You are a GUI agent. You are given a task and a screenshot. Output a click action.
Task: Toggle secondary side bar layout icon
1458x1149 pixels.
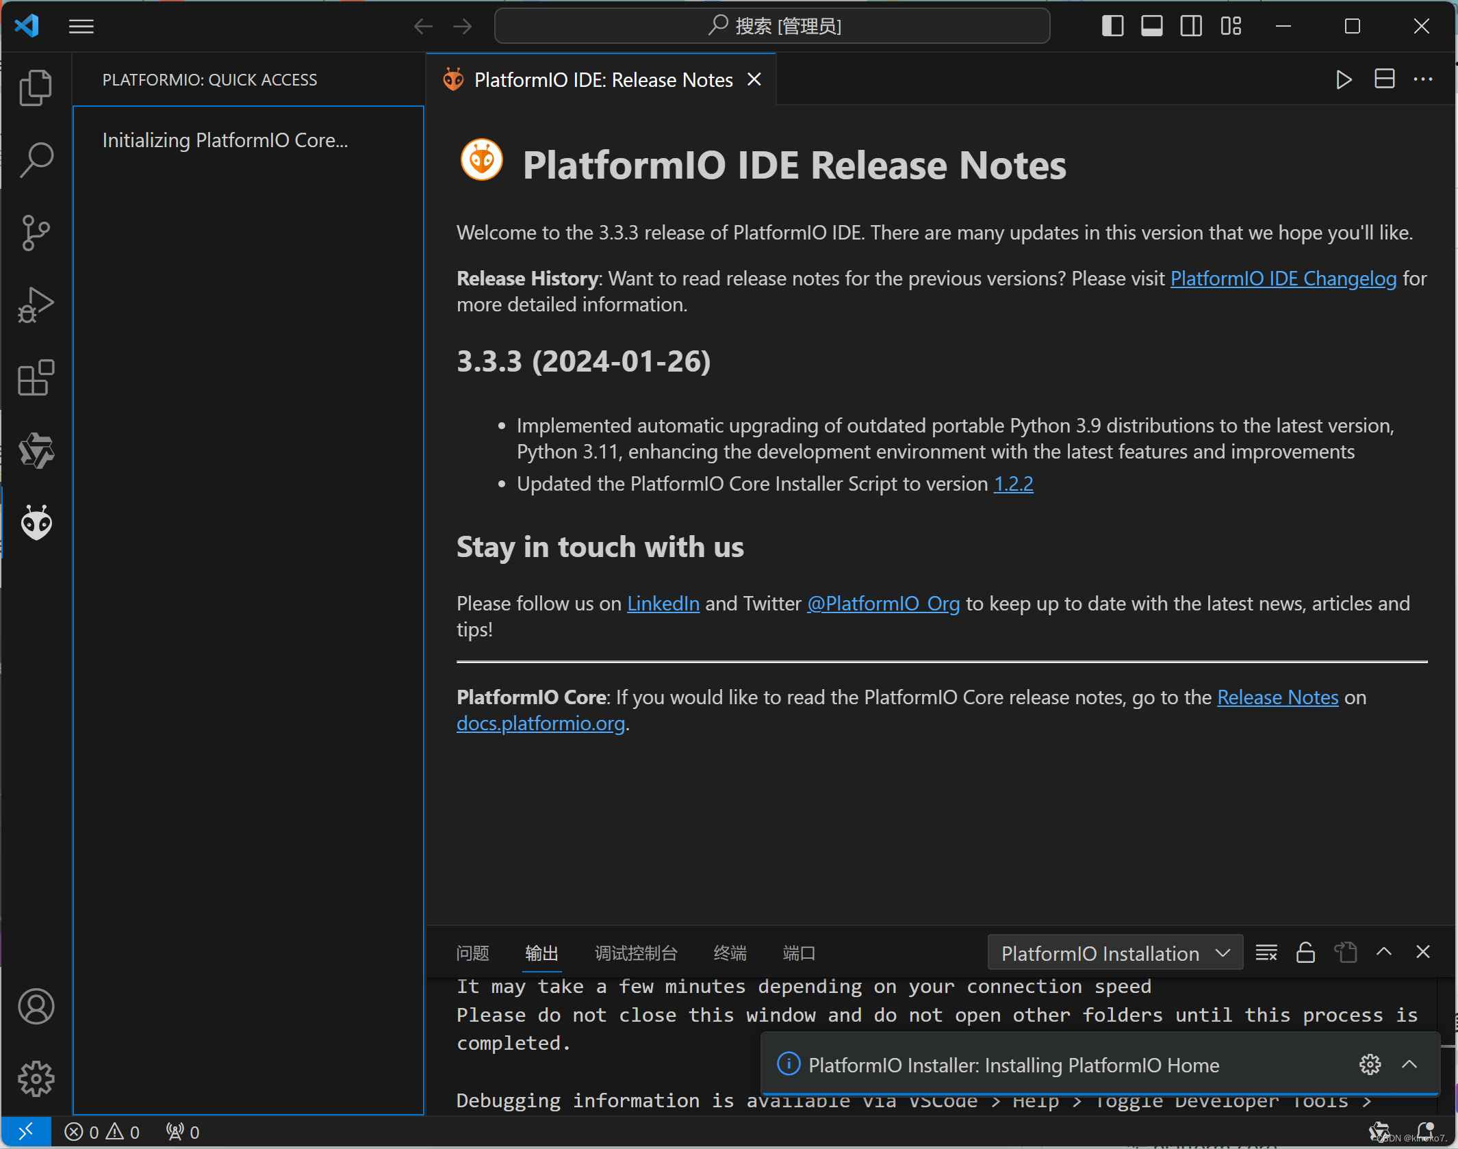pos(1191,27)
